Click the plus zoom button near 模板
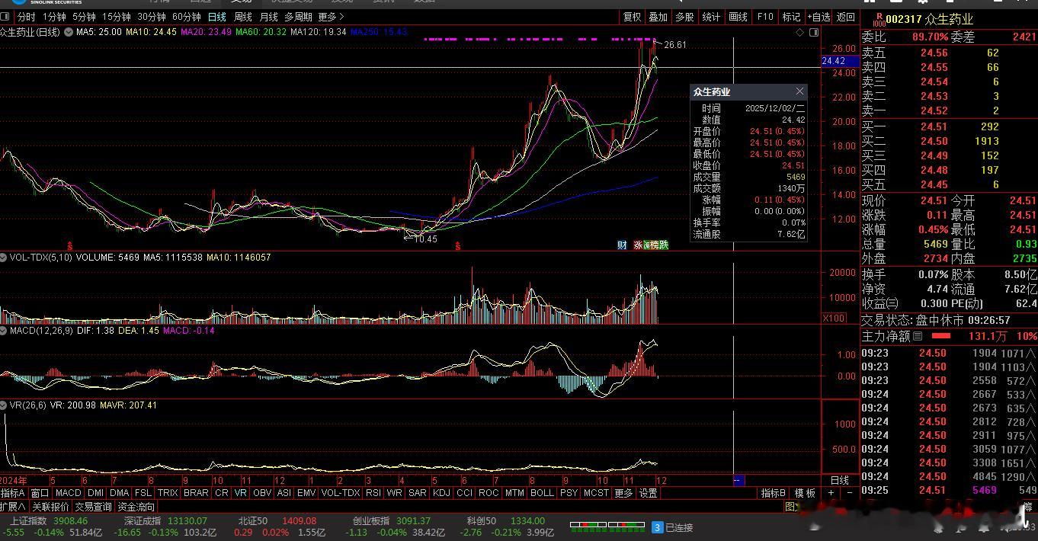1038x541 pixels. (x=831, y=493)
